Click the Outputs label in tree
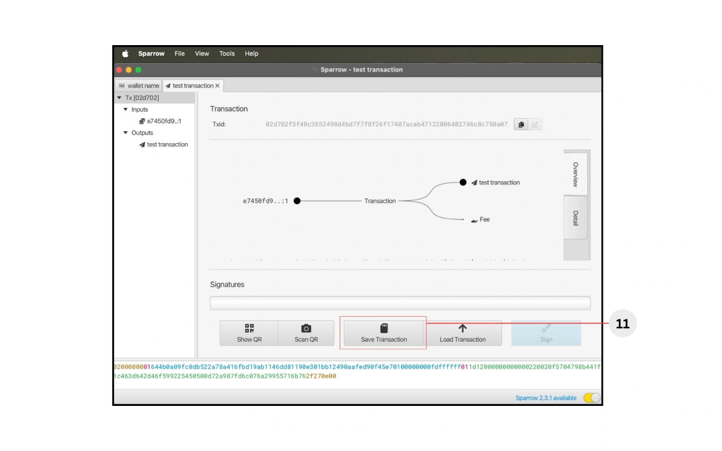Viewport: 722px width, 451px height. (x=142, y=133)
